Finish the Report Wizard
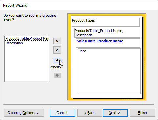 pos(143,113)
